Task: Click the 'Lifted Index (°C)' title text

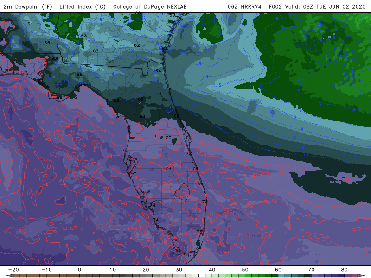Action: [x=83, y=6]
